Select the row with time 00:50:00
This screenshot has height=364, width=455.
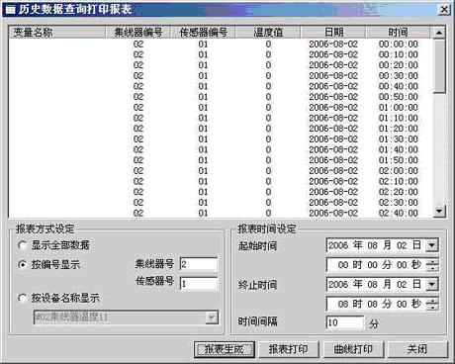coord(221,97)
